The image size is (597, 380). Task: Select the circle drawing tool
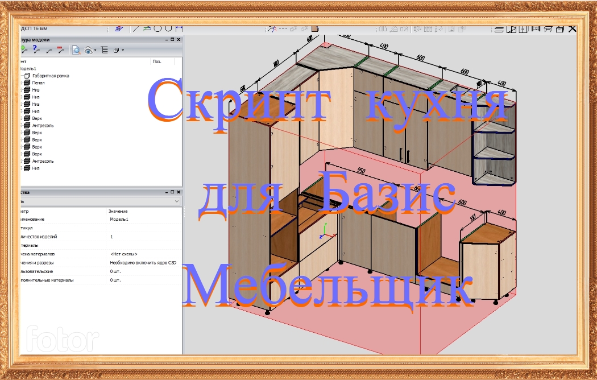point(157,28)
